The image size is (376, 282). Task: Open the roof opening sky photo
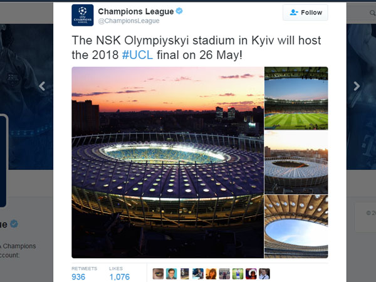(296, 226)
